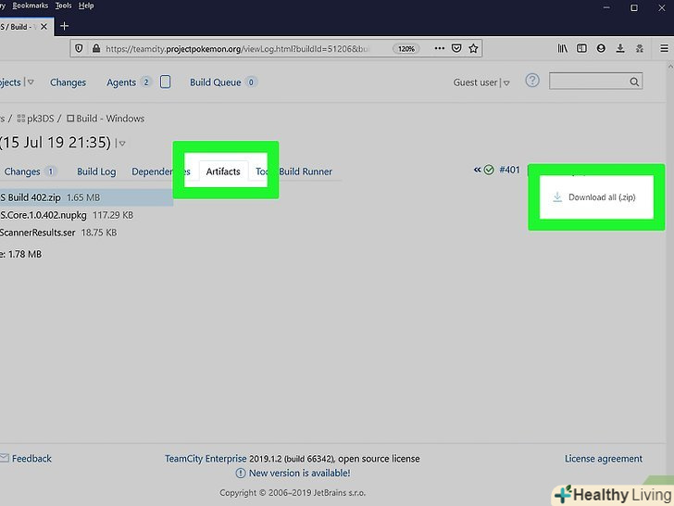674x506 pixels.
Task: Open the build actions dropdown after date
Action: coord(122,144)
